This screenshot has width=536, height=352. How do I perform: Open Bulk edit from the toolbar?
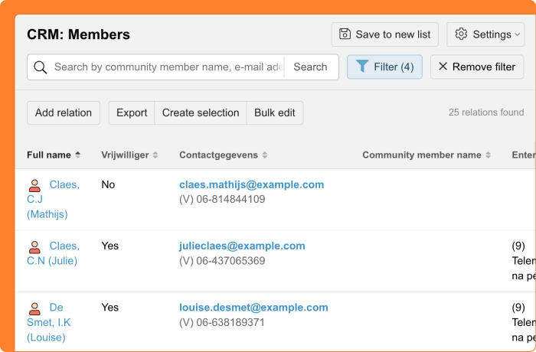tap(275, 112)
